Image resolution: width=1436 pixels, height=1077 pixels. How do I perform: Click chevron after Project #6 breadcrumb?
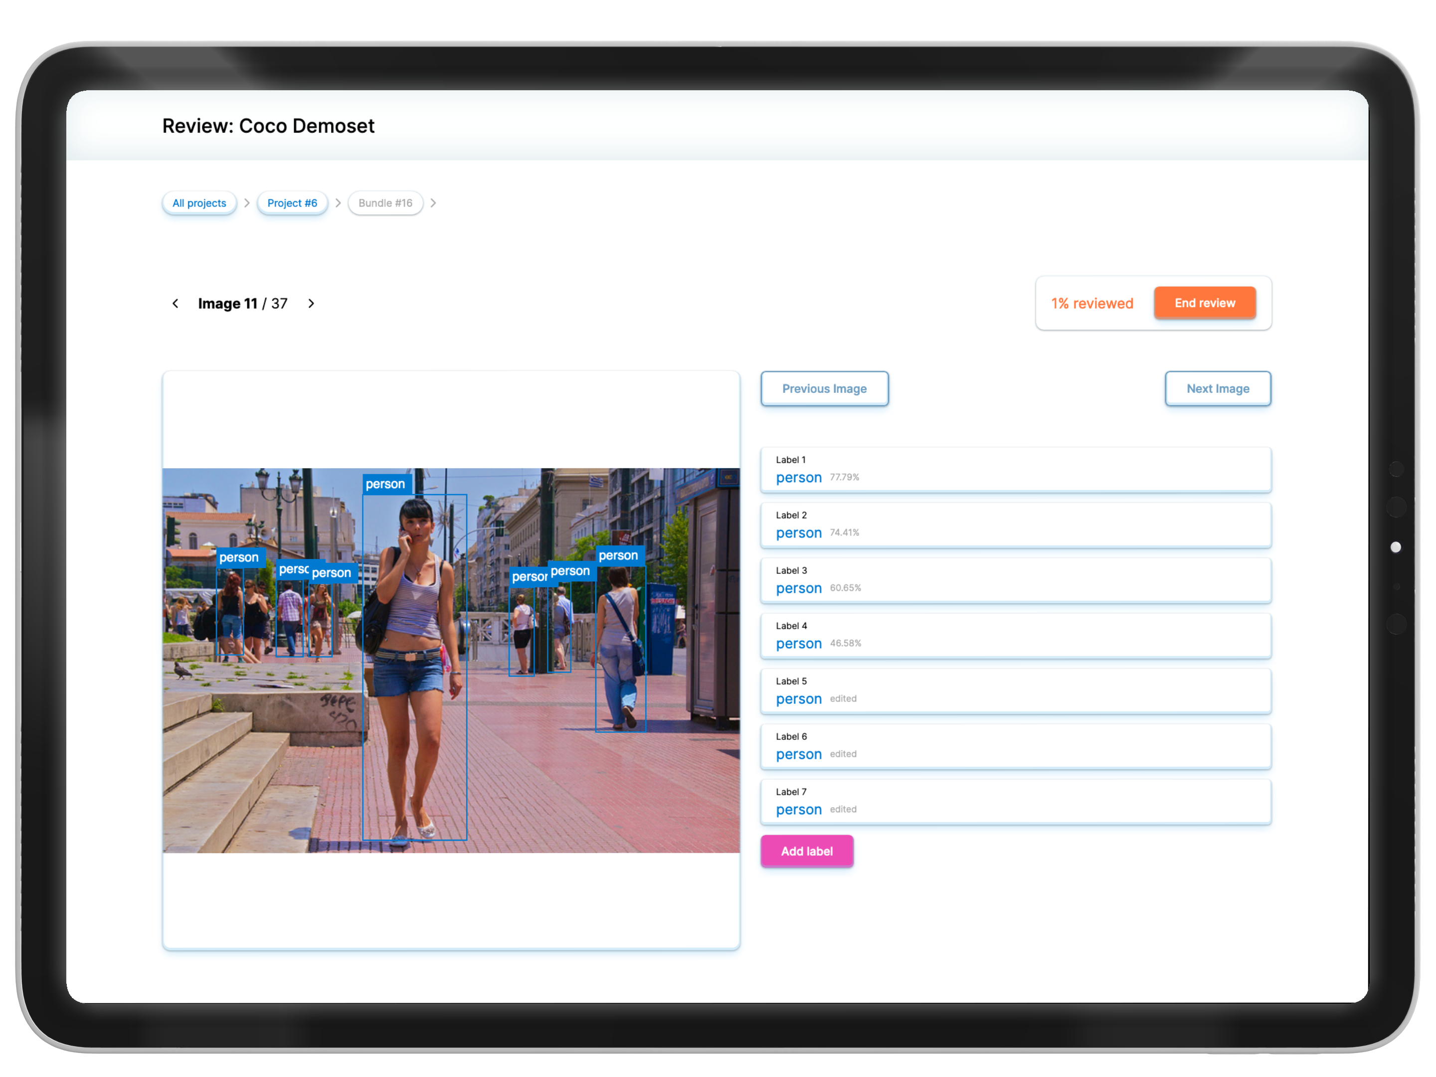coord(338,203)
